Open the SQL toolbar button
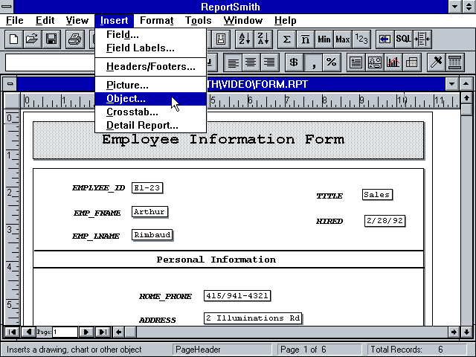 (403, 39)
